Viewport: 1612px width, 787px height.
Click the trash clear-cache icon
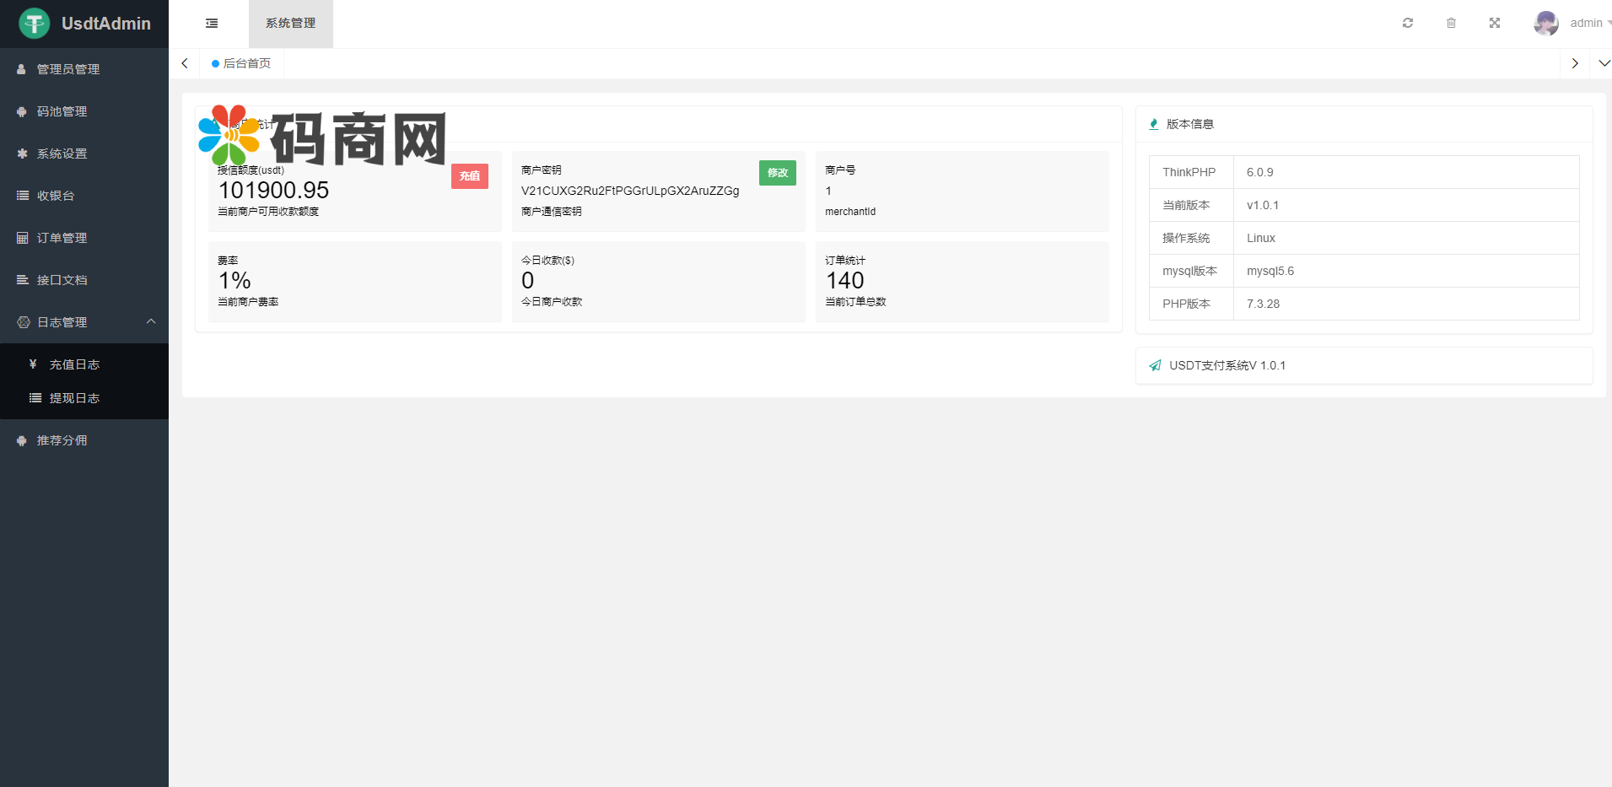click(x=1451, y=24)
